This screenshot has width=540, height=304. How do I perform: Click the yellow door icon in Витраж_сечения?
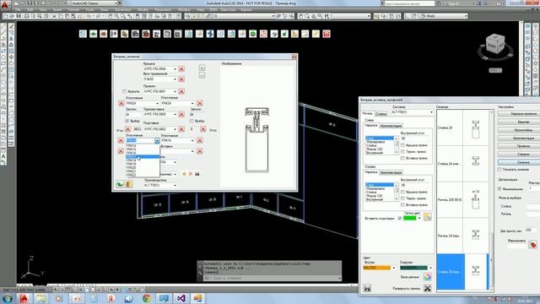pyautogui.click(x=129, y=184)
